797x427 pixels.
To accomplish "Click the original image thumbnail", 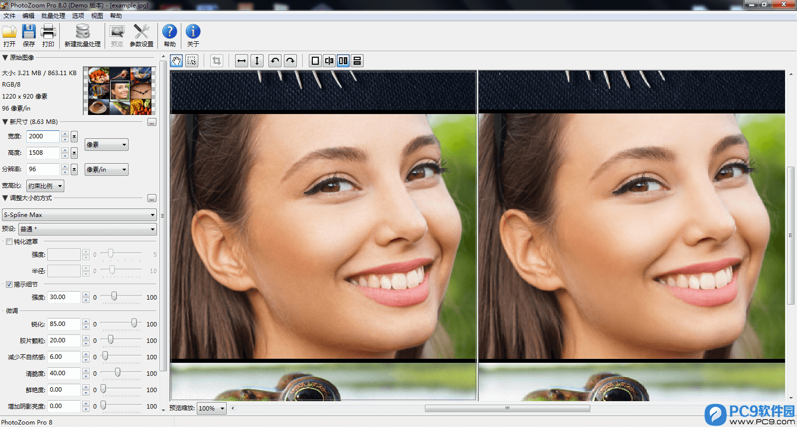I will pyautogui.click(x=120, y=91).
